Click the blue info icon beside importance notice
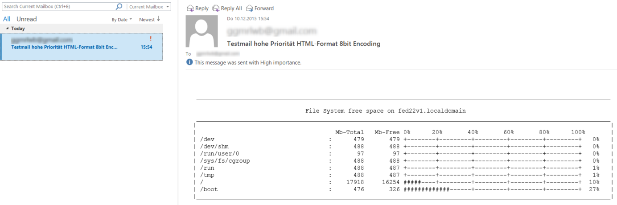The image size is (617, 205). point(189,62)
